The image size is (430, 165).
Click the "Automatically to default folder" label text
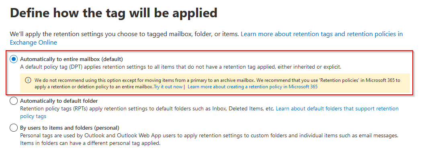59,101
